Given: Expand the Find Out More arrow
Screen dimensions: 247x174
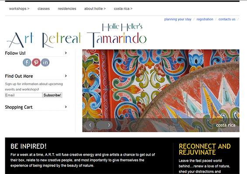Looking at the screenshot, I should click(x=66, y=76).
